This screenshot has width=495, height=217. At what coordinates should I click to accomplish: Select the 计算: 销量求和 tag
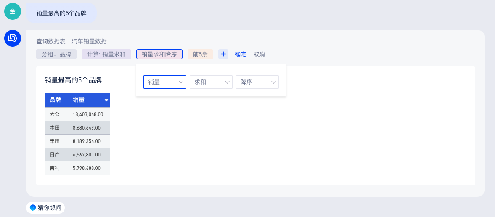point(106,54)
